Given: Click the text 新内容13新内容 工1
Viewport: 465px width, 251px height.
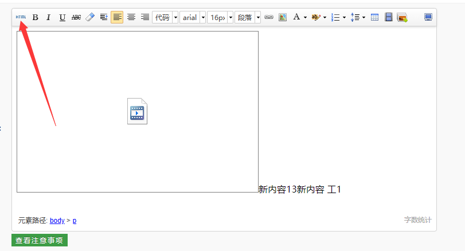Looking at the screenshot, I should point(300,189).
